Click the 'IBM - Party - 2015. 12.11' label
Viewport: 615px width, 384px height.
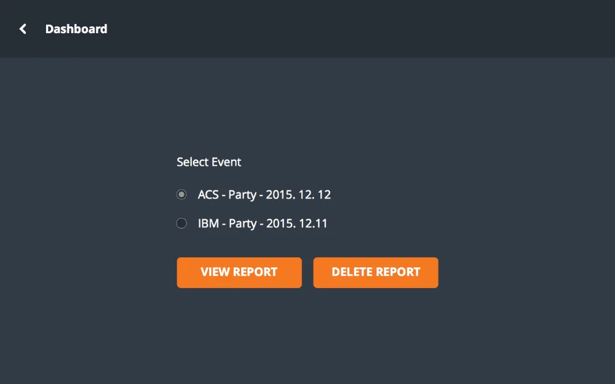[x=263, y=224]
